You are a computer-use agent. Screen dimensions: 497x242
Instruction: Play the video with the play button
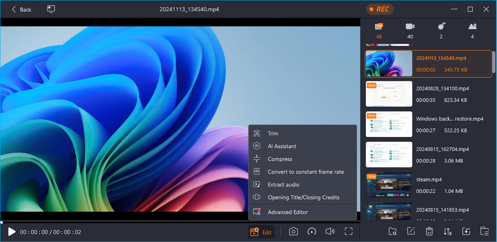click(12, 232)
